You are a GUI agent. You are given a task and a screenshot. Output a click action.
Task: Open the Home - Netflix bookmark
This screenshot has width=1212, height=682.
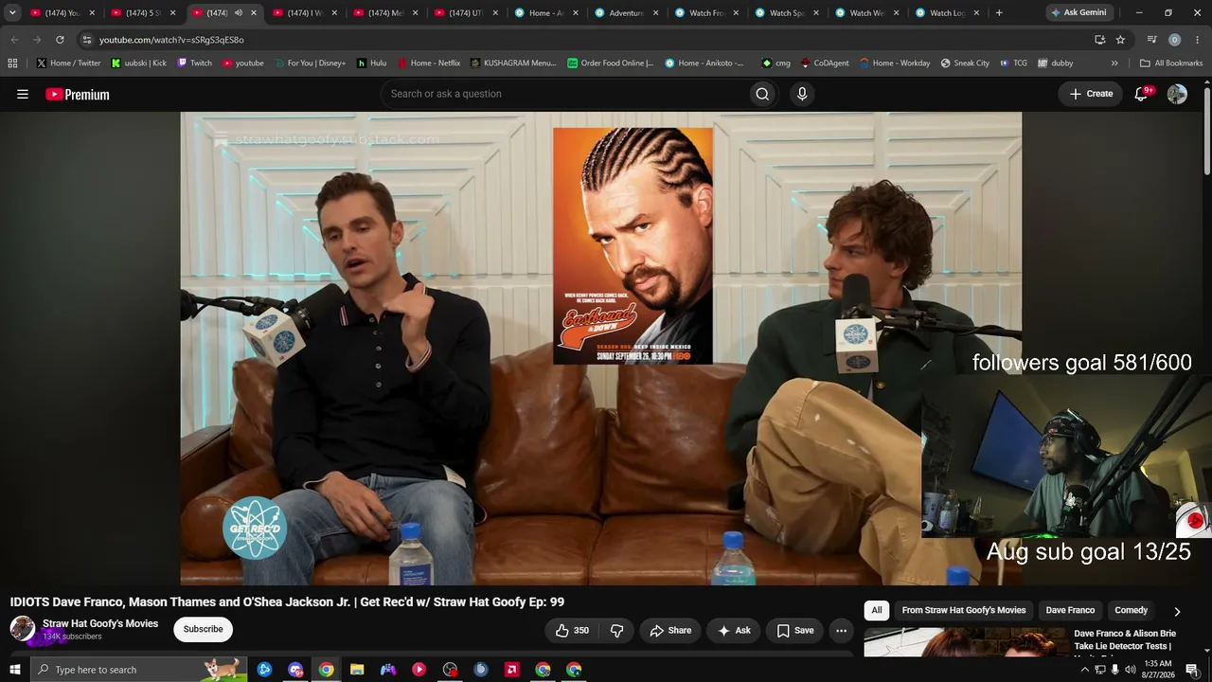[429, 63]
